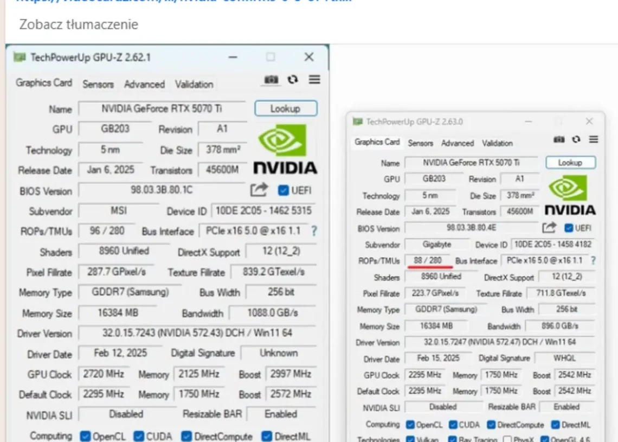The image size is (618, 442).
Task: Open the hamburger menu in GPU-Z 2.62.1
Action: point(314,79)
